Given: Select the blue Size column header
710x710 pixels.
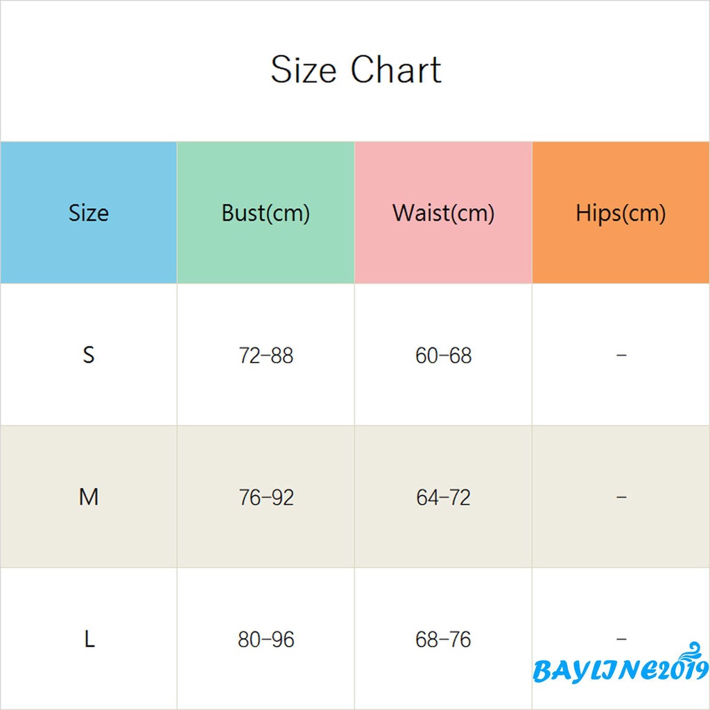Looking at the screenshot, I should tap(89, 212).
